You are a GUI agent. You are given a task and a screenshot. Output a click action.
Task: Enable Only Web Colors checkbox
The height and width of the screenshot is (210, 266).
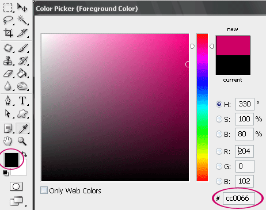(x=44, y=190)
